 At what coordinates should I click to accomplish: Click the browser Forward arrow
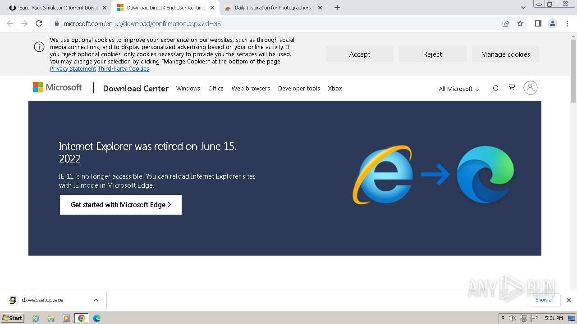coord(24,23)
